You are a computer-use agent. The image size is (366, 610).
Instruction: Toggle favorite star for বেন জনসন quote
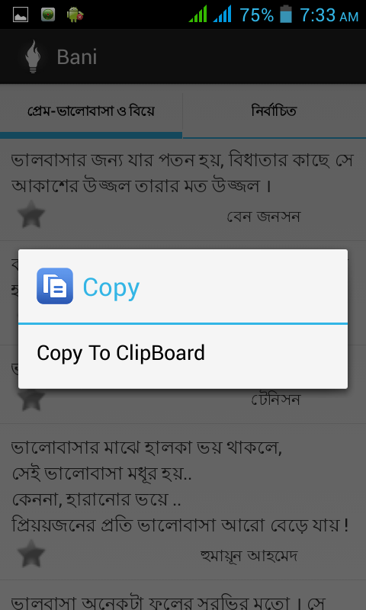click(31, 214)
